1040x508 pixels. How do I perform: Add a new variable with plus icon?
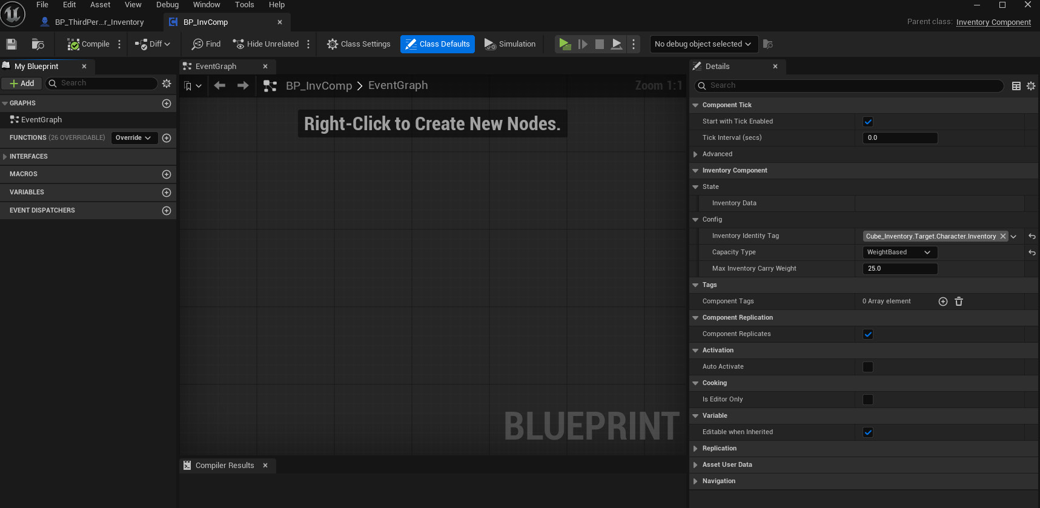(x=167, y=193)
